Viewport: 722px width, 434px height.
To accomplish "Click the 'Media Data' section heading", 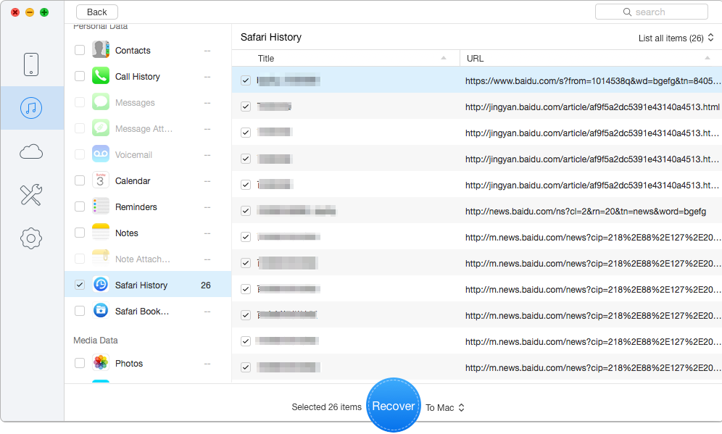I will tap(95, 341).
